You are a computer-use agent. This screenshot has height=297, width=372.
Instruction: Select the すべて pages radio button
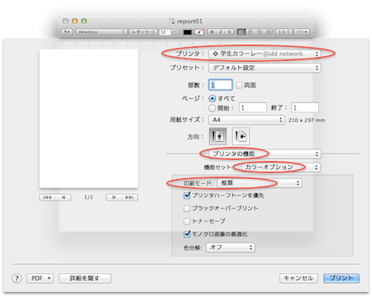coord(212,98)
